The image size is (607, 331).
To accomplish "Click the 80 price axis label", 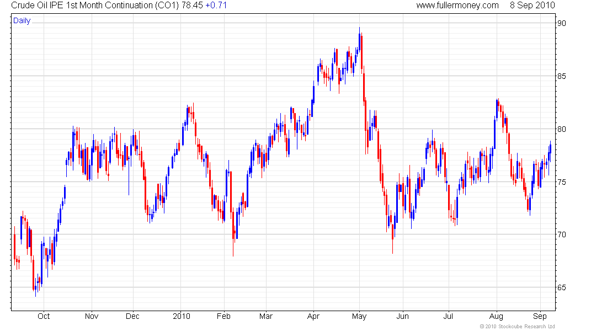I will click(x=561, y=129).
